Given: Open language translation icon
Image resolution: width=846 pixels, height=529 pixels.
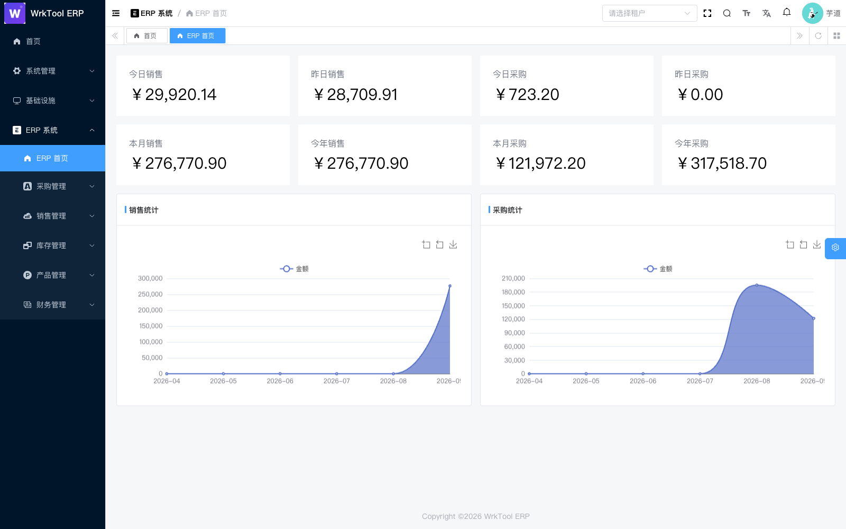Looking at the screenshot, I should point(767,13).
